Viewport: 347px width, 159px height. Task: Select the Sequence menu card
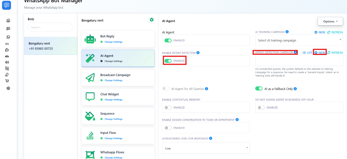118,116
